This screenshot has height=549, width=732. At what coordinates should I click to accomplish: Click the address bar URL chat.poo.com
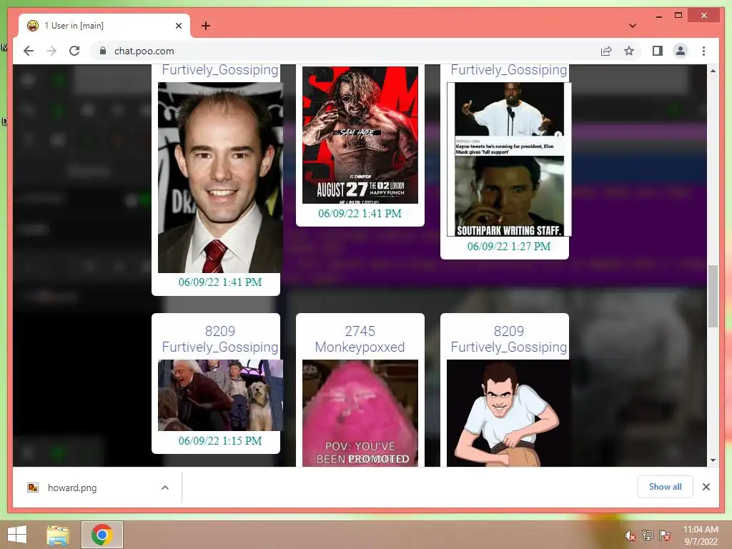(144, 51)
